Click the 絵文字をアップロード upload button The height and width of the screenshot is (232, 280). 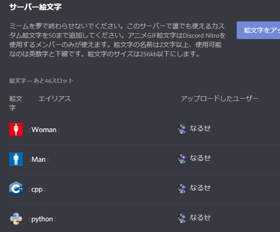(259, 30)
